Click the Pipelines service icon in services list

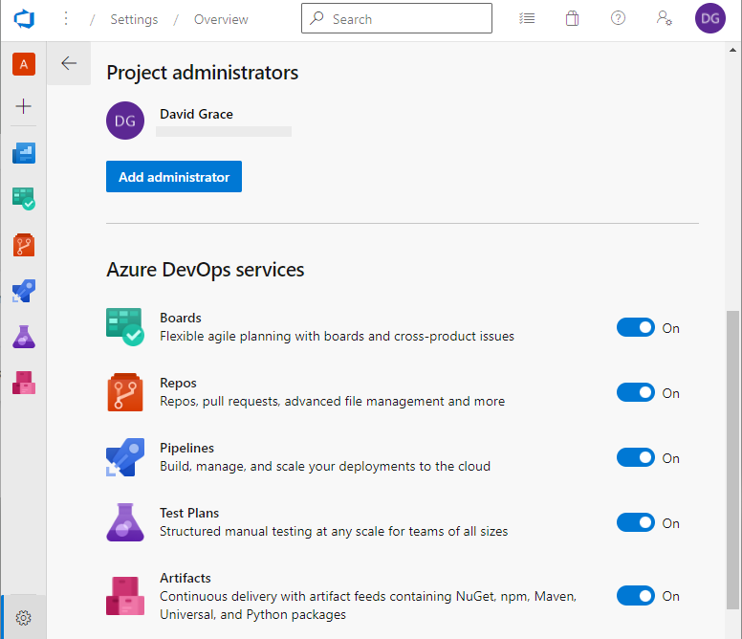click(x=125, y=457)
